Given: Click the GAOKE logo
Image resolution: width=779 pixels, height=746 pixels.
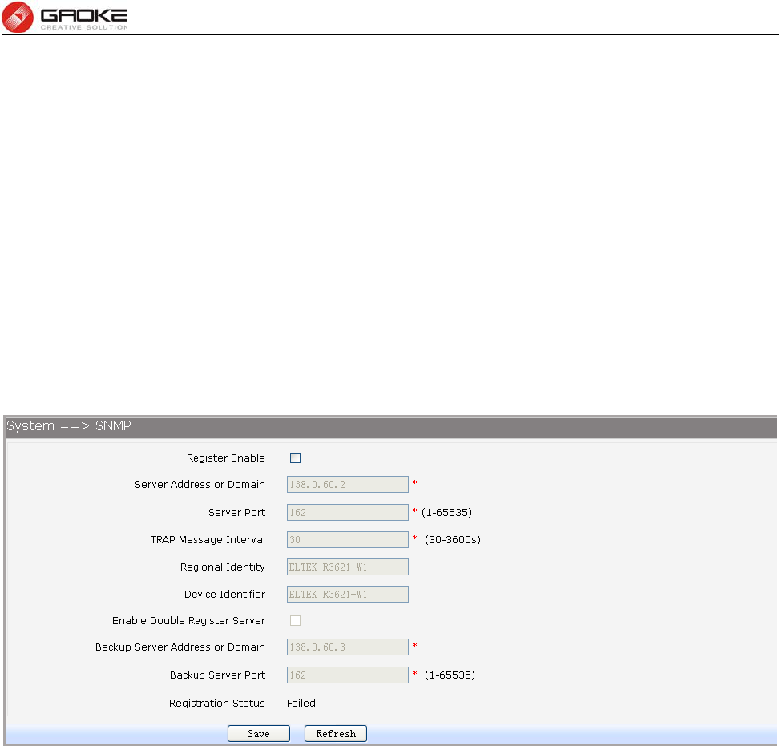Looking at the screenshot, I should pos(65,17).
